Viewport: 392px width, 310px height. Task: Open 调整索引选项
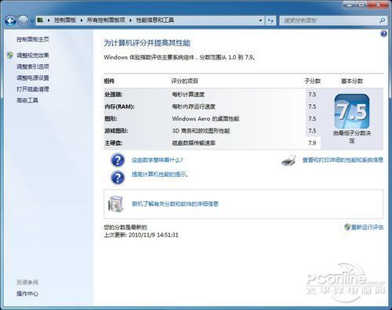coord(33,67)
